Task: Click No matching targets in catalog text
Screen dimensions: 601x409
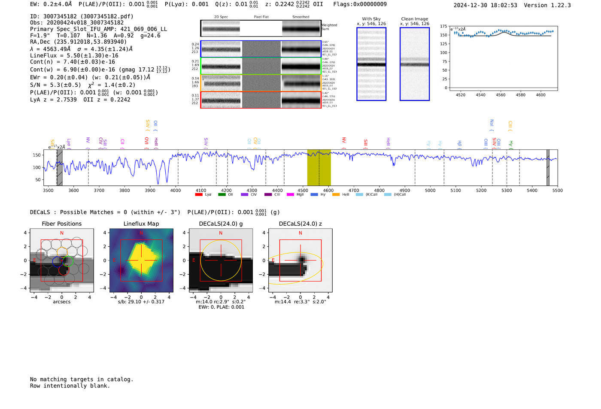Action: (82, 379)
